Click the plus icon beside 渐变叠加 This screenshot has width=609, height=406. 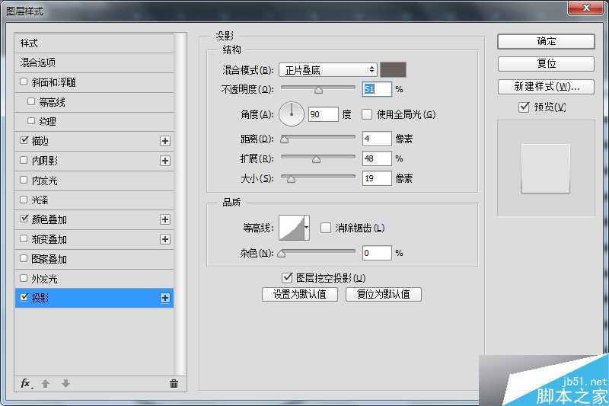164,239
